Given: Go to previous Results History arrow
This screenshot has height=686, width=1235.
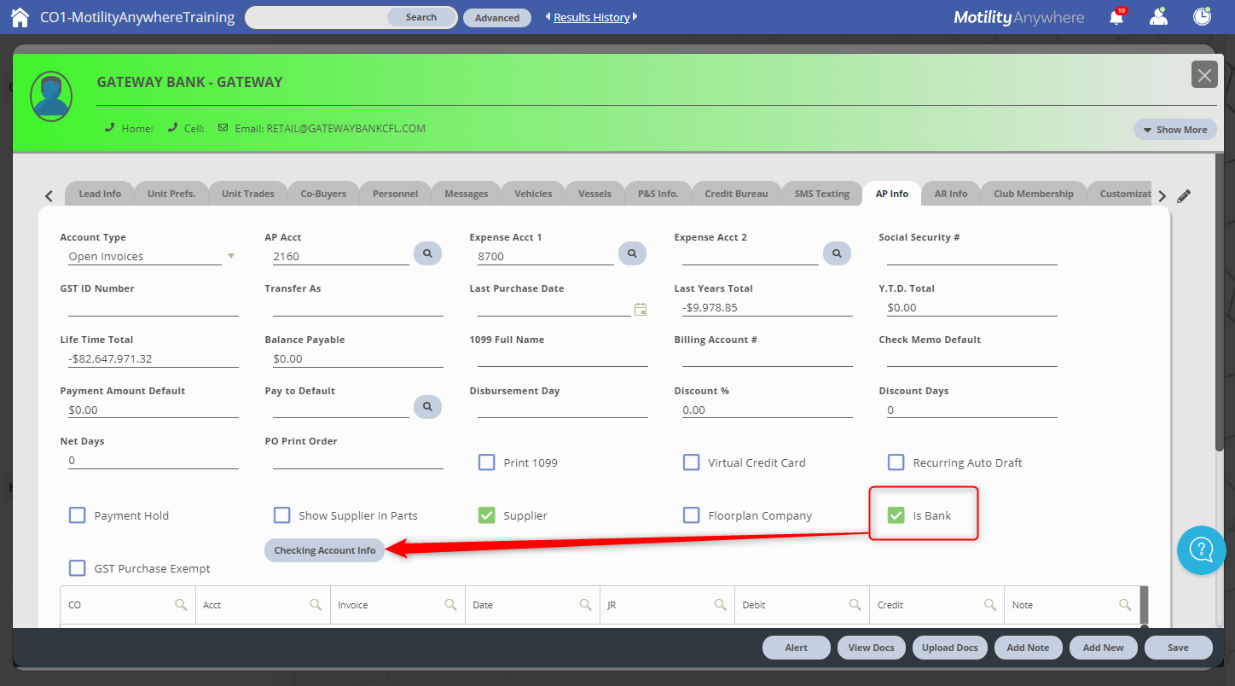Looking at the screenshot, I should pyautogui.click(x=548, y=17).
